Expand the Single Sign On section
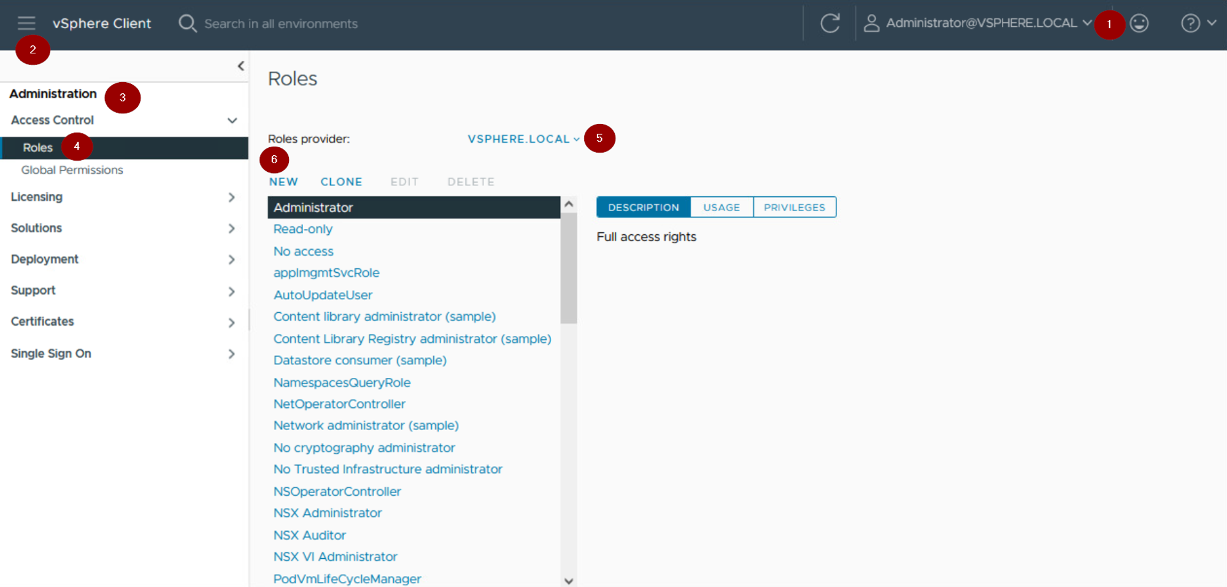This screenshot has height=587, width=1227. point(231,354)
